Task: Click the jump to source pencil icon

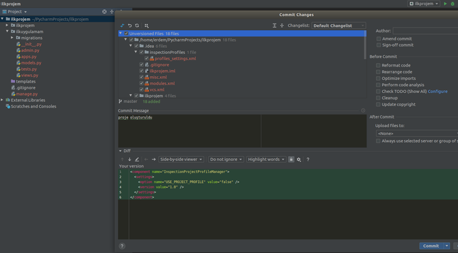Action: tap(137, 159)
